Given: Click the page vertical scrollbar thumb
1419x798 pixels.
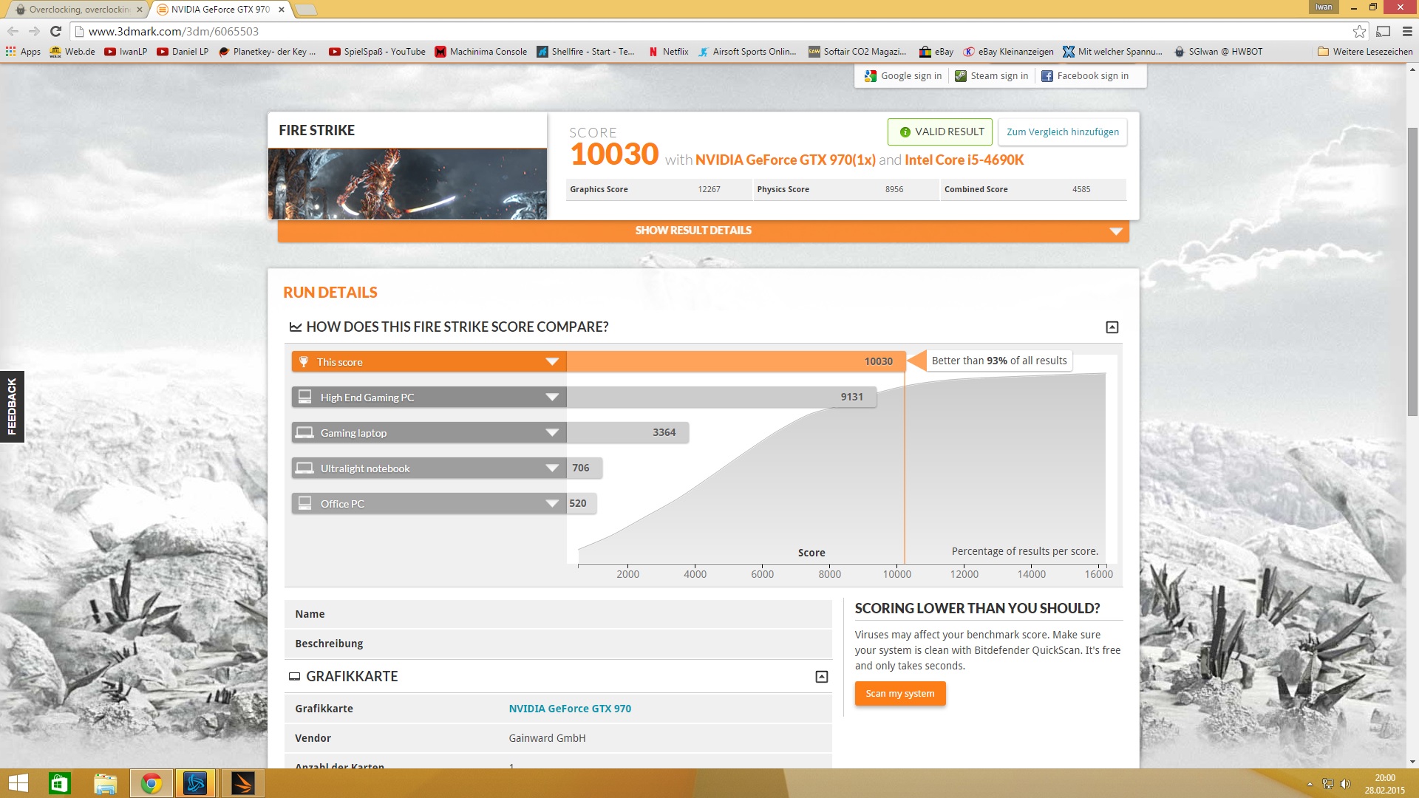Looking at the screenshot, I should click(x=1412, y=271).
